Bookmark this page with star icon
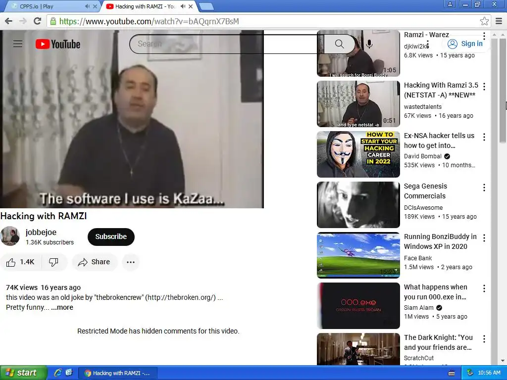Viewport: 507px width, 380px height. tap(484, 21)
